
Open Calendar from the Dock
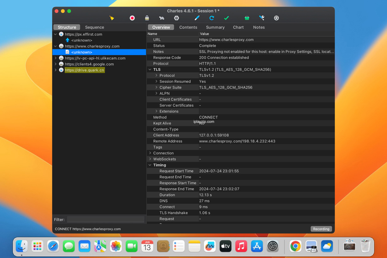(147, 246)
